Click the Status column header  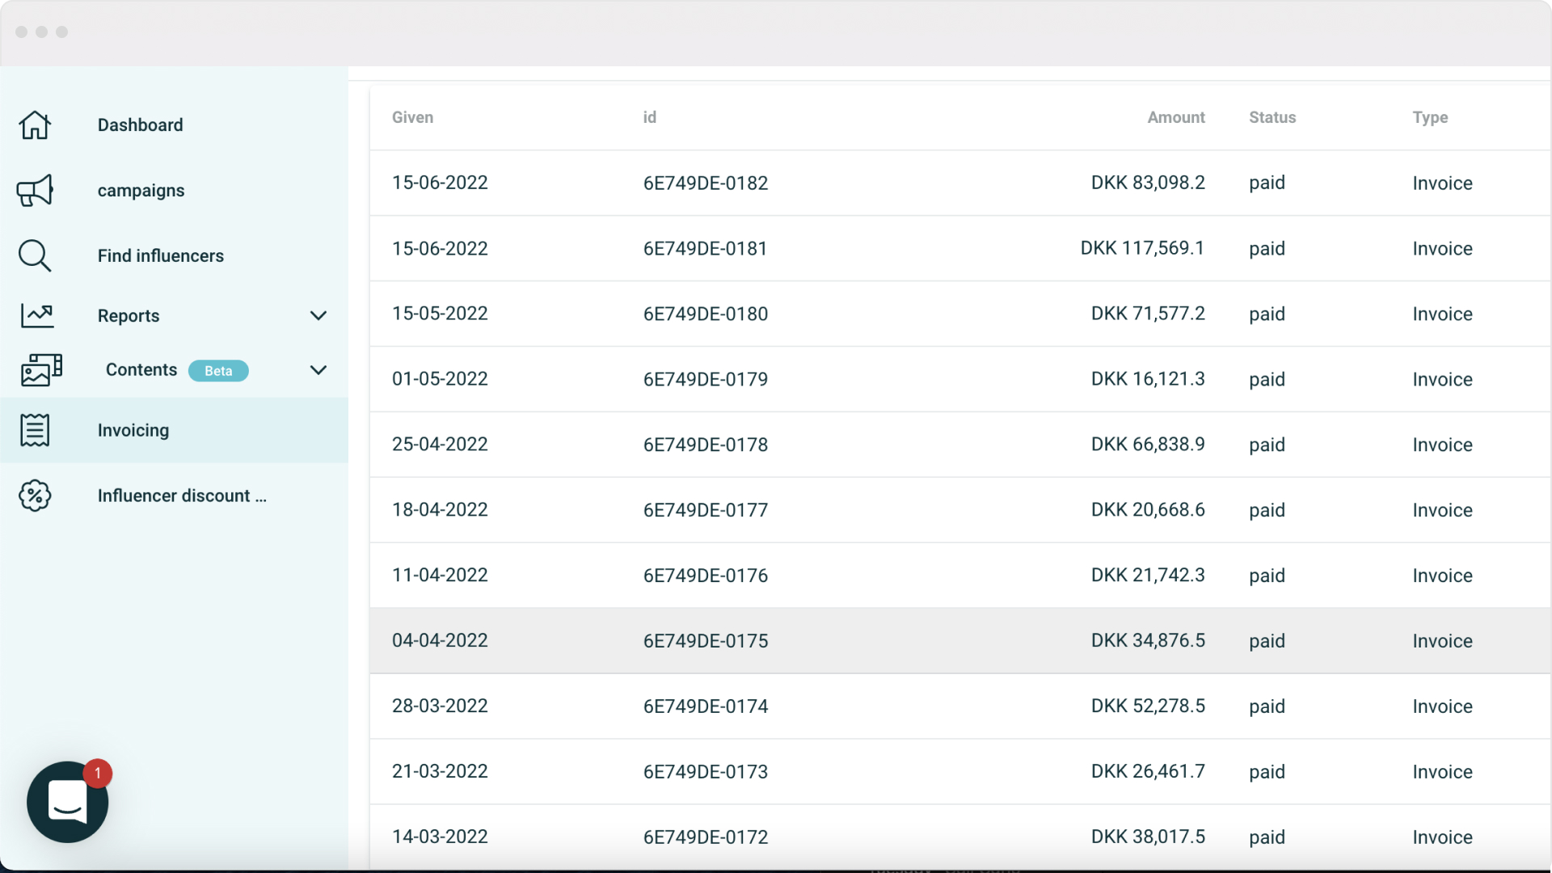1272,117
